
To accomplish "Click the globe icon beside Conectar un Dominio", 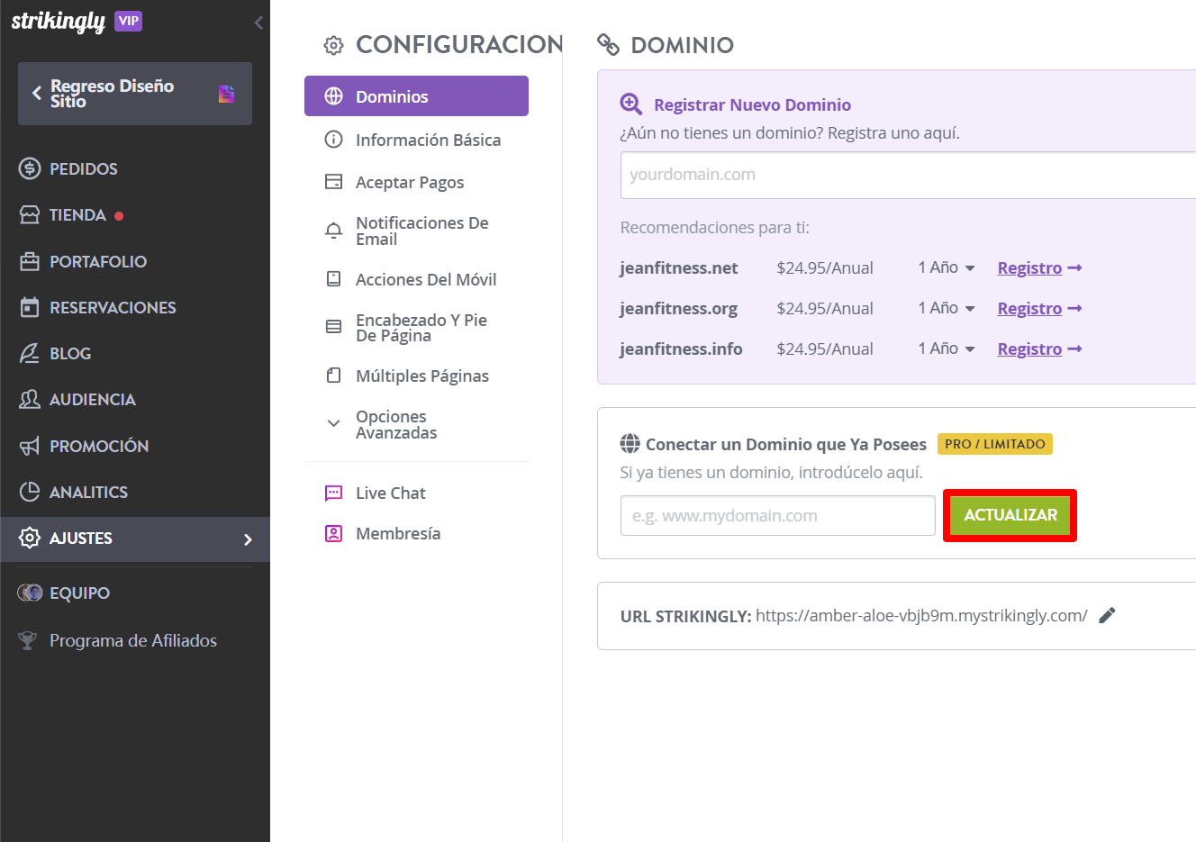I will coord(630,444).
